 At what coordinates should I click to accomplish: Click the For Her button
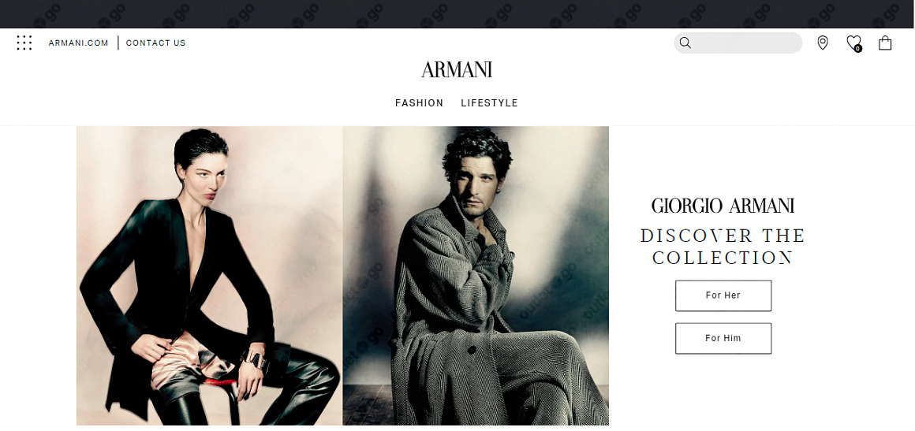tap(723, 295)
